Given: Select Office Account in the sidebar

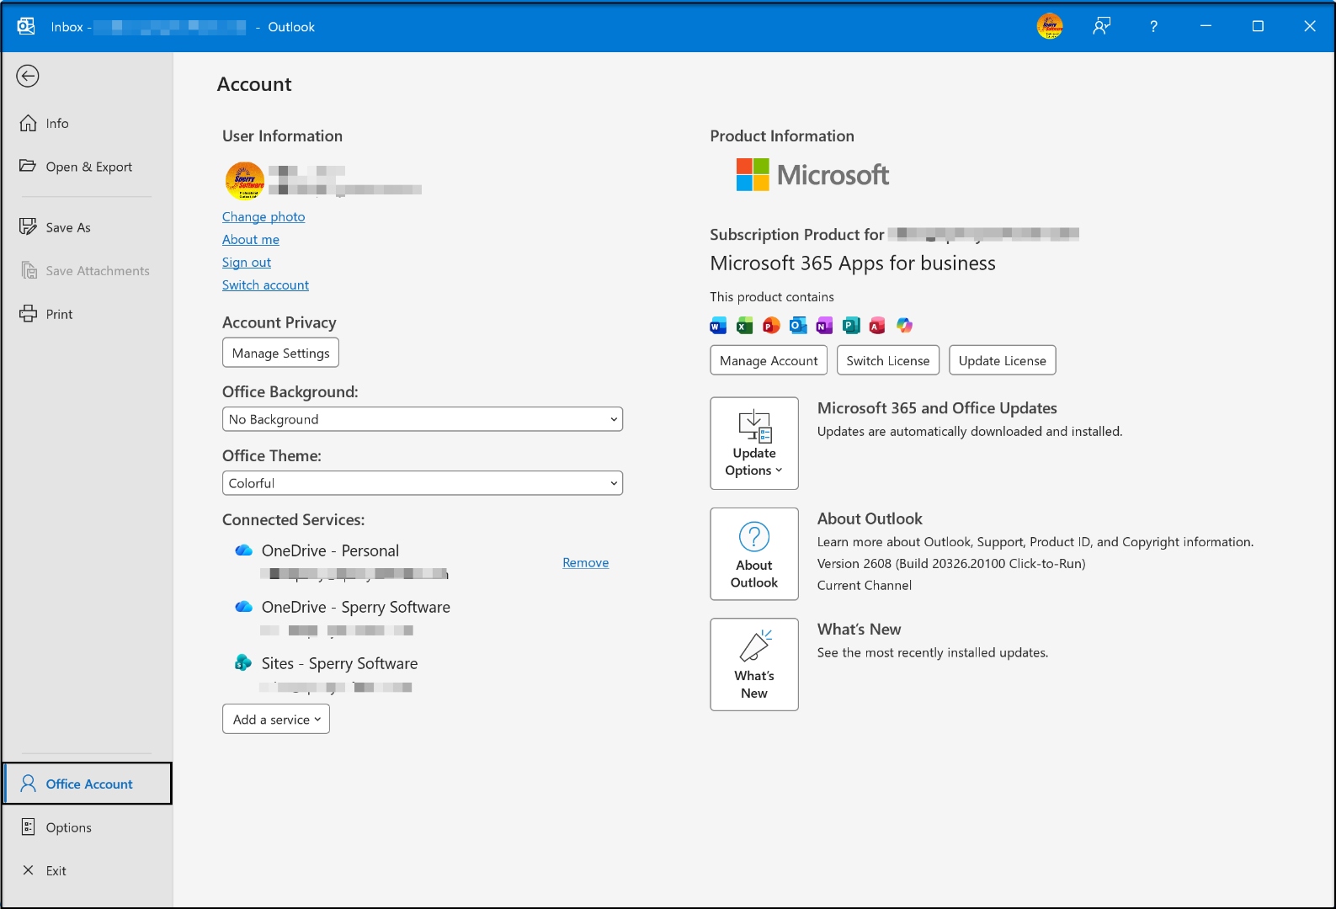Looking at the screenshot, I should coord(88,784).
